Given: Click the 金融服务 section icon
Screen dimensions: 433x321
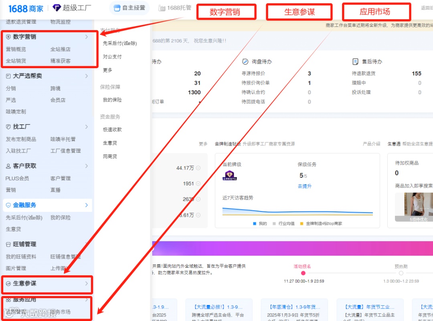Looking at the screenshot, I should tap(8, 205).
